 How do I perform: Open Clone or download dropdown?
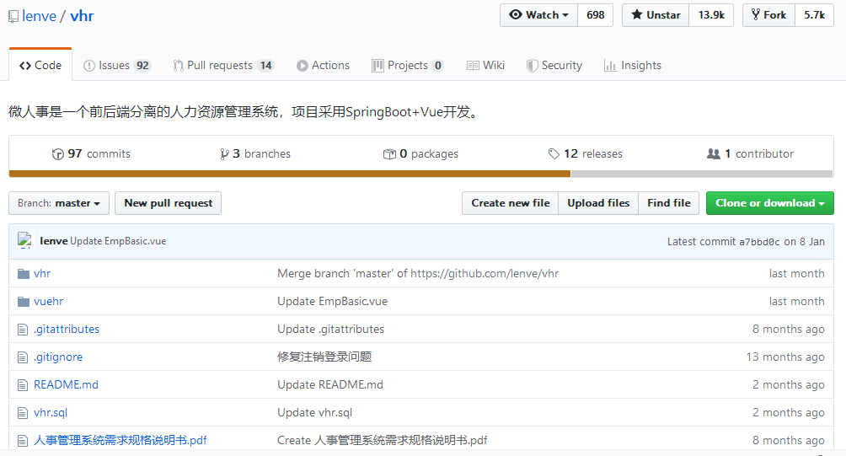(770, 203)
